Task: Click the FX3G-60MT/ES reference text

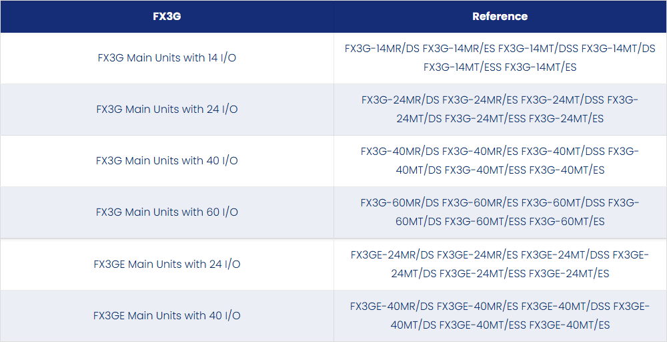Action: pos(566,222)
